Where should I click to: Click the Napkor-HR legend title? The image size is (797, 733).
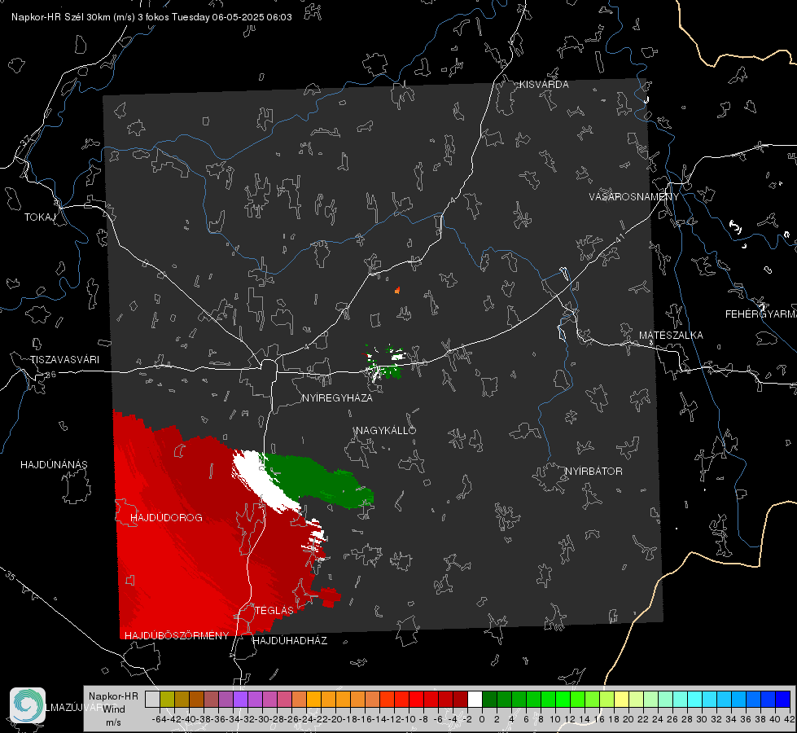[113, 696]
